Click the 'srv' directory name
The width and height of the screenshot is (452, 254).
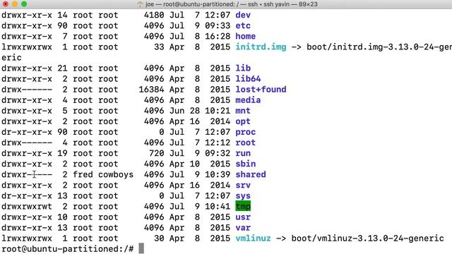(243, 186)
